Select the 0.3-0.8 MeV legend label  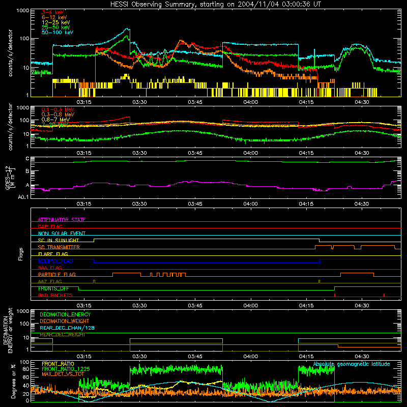(58, 114)
